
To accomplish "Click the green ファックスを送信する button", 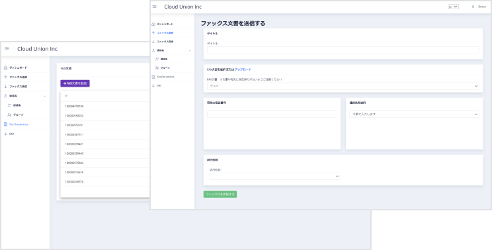I will 220,194.
